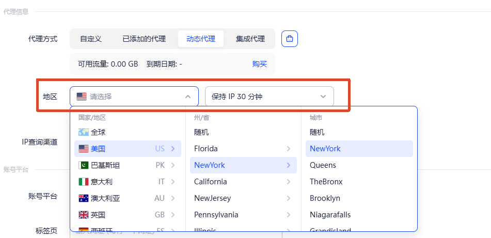Choose TheBronx in the city list
This screenshot has width=491, height=238.
(359, 182)
